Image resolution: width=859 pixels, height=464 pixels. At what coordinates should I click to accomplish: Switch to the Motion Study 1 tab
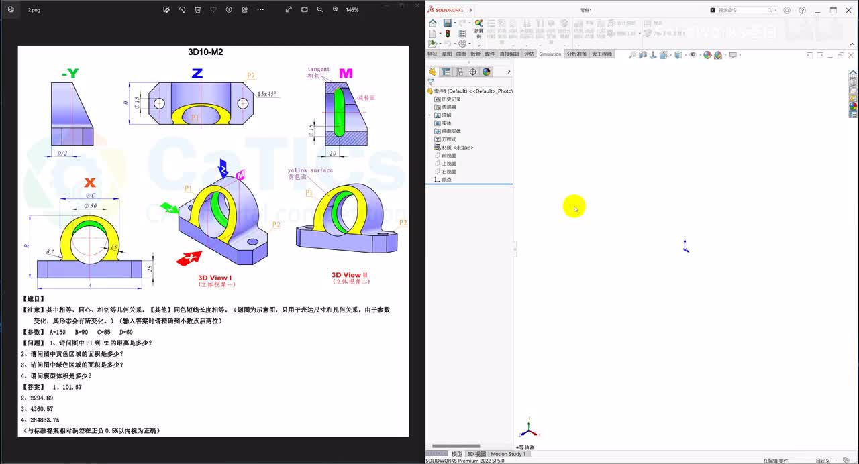(508, 454)
